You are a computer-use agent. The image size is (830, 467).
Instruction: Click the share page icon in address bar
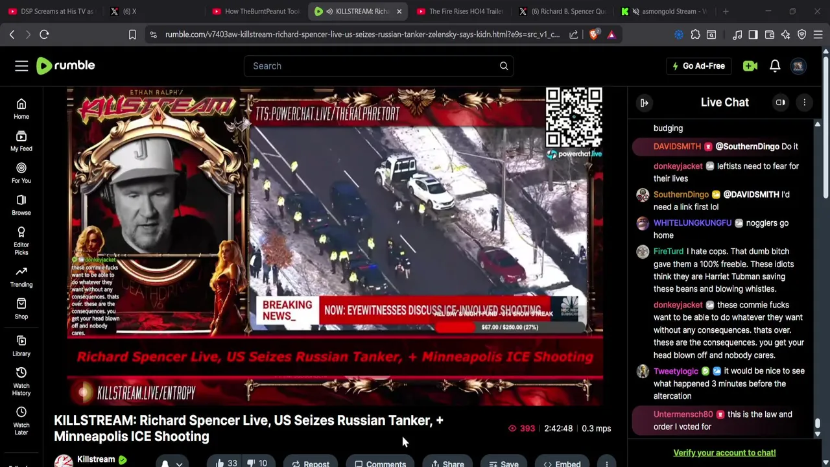pos(574,34)
